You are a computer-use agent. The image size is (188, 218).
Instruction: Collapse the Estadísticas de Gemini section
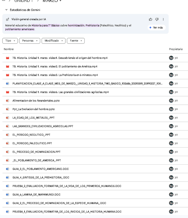tap(7, 10)
